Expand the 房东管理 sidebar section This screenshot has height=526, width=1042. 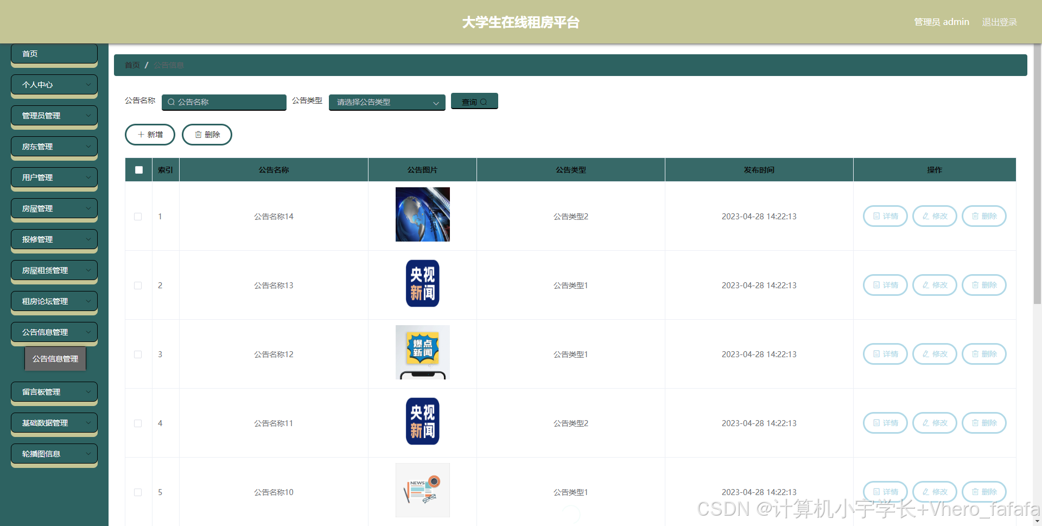tap(54, 146)
